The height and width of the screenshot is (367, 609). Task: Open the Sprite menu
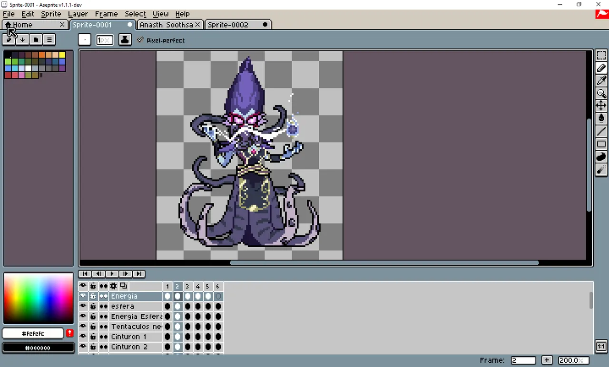pos(51,14)
